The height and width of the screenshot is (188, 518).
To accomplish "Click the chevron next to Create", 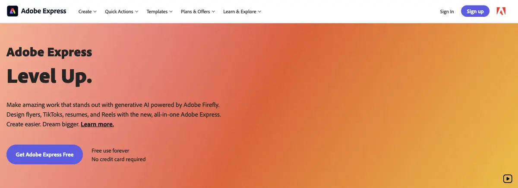I will 95,12.
